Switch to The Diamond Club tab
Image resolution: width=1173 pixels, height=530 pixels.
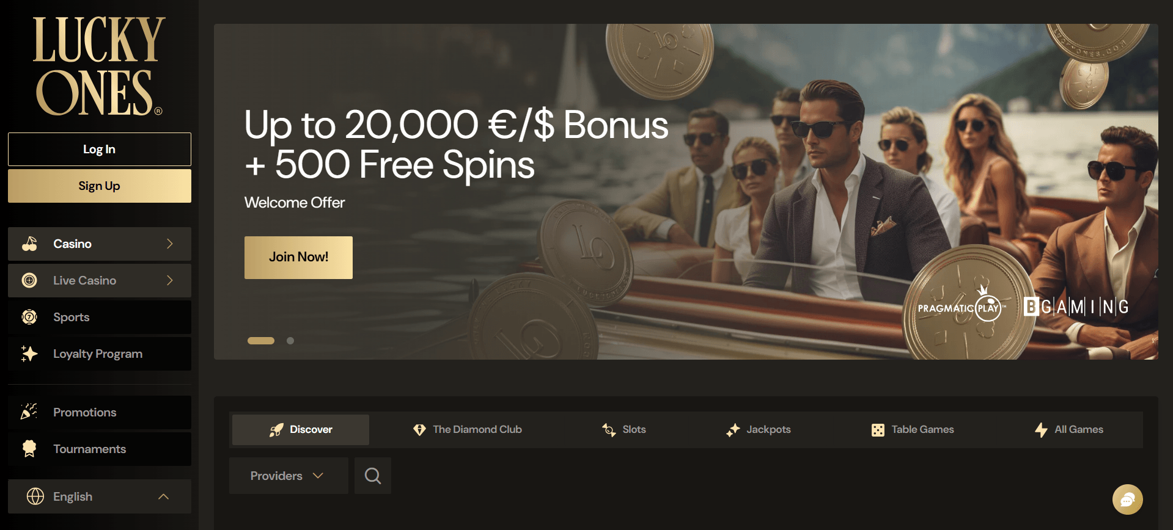tap(468, 429)
